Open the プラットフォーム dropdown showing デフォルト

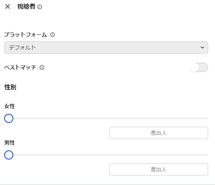[x=106, y=48]
